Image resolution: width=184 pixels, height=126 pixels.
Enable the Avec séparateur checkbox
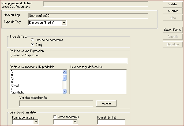[x=55, y=117]
